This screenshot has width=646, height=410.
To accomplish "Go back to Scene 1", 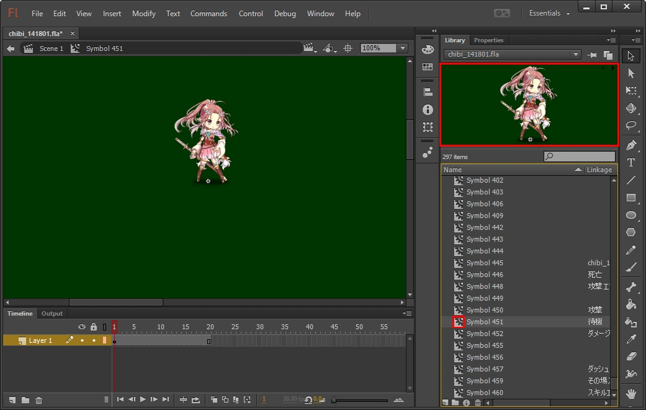I will coord(51,48).
